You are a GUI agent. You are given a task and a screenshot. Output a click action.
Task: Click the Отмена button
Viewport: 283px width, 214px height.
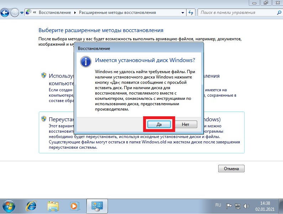231,168
